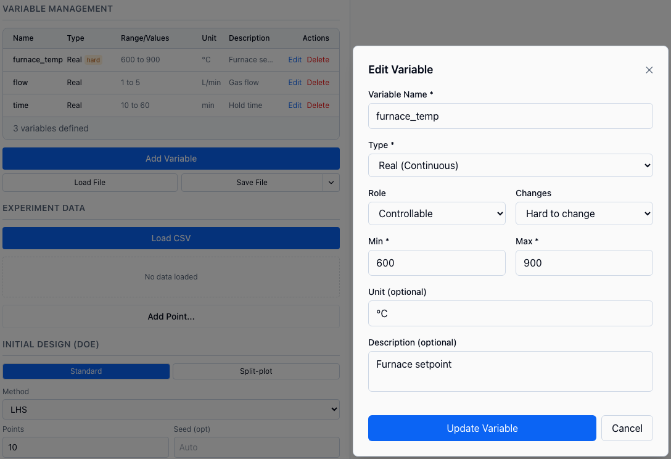The height and width of the screenshot is (459, 671).
Task: Click the hard badge on furnace_temp row
Action: (x=93, y=60)
